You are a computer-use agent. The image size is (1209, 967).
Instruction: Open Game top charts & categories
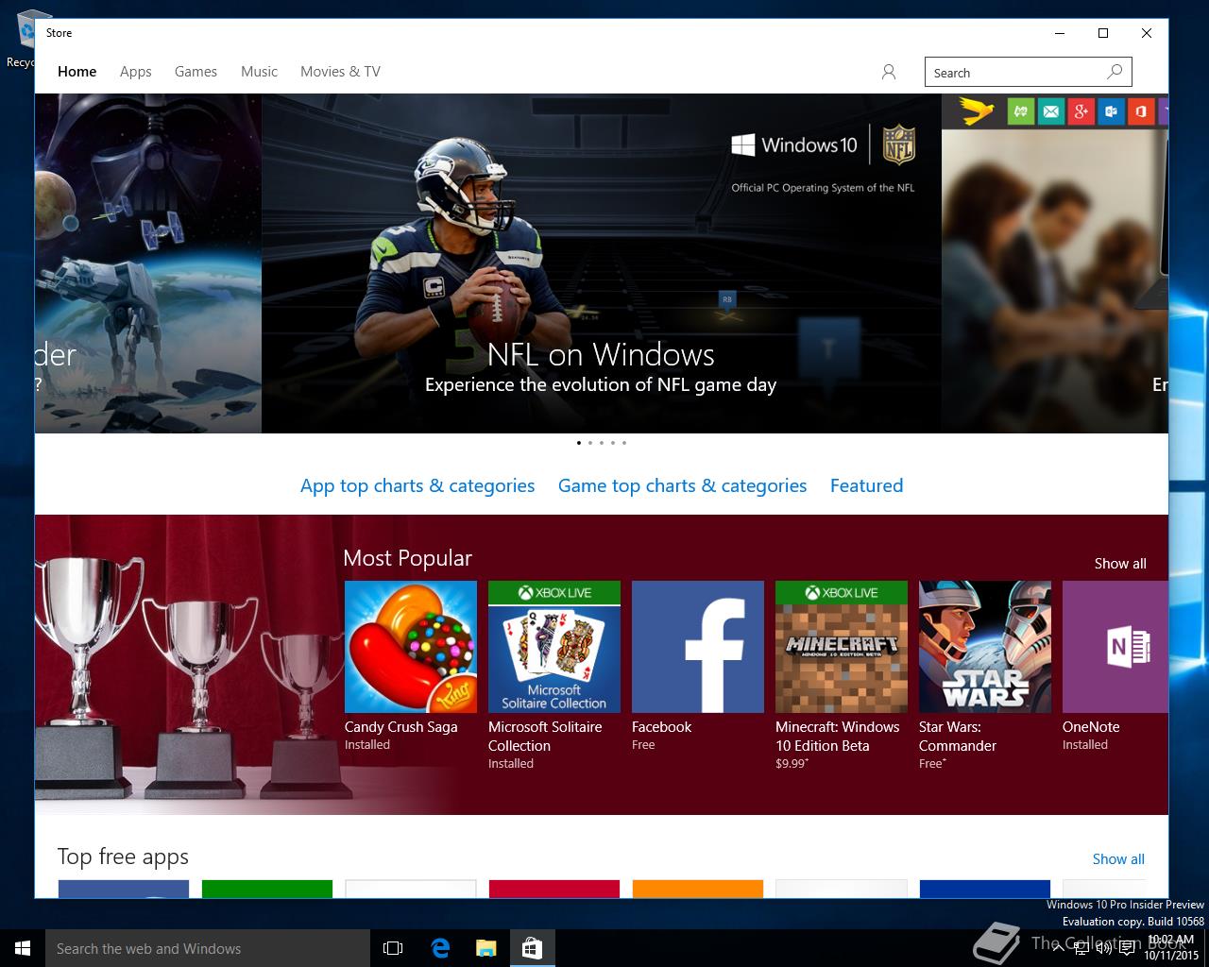click(682, 485)
